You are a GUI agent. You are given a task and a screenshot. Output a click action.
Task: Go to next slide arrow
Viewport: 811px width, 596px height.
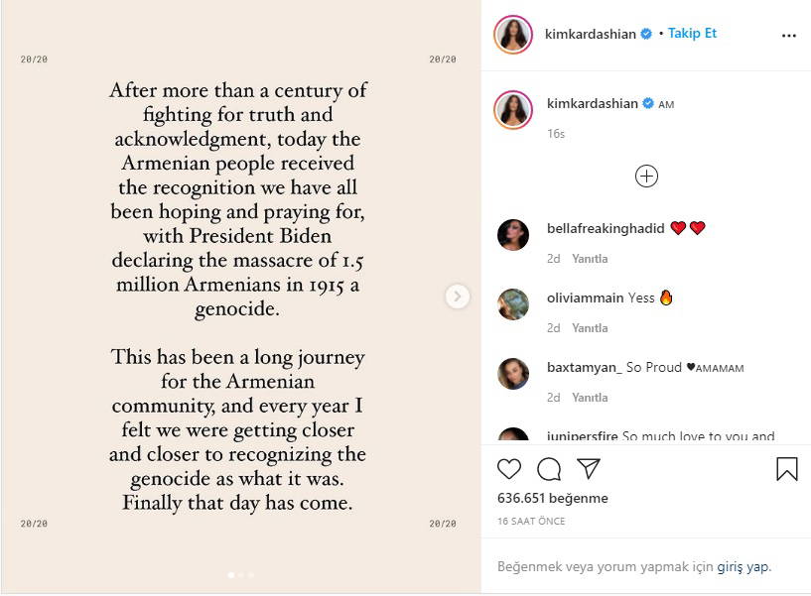[x=457, y=296]
